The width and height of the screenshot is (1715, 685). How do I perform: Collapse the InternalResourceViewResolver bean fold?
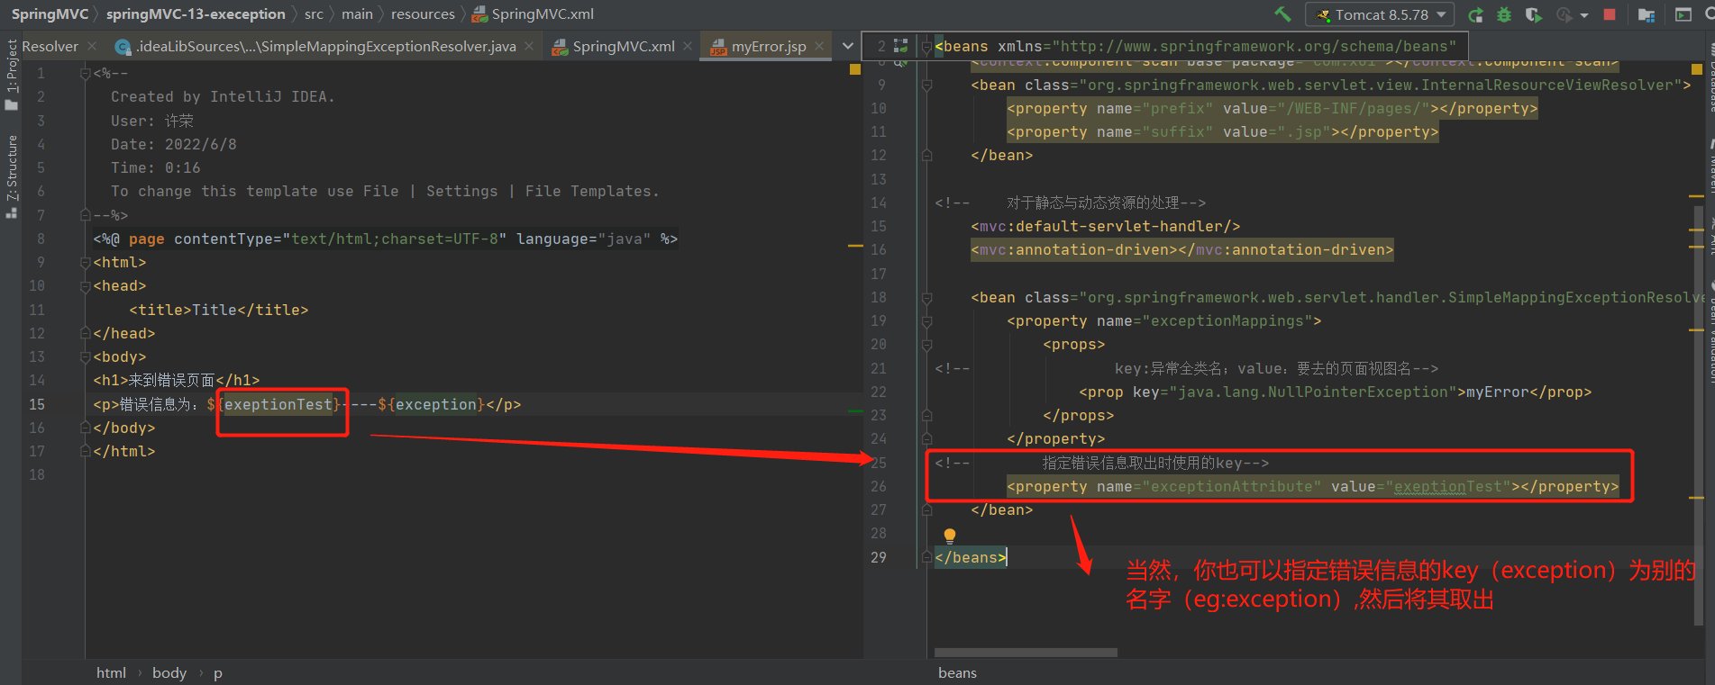926,85
